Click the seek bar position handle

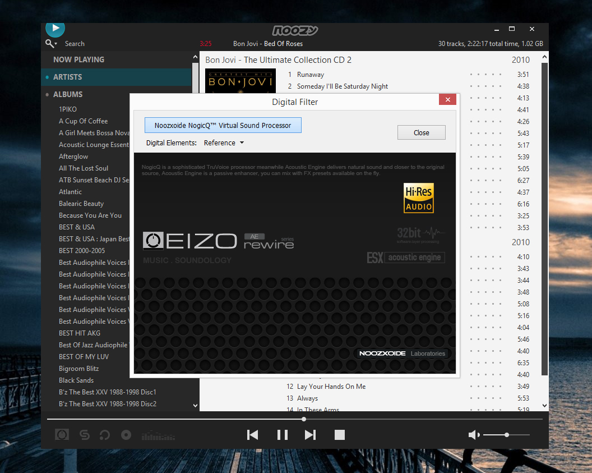pos(304,419)
